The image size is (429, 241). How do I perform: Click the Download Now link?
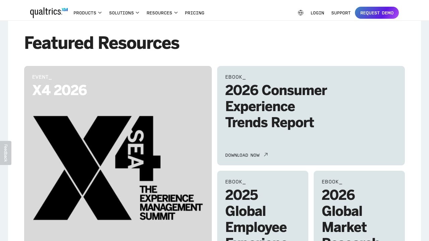(242, 155)
